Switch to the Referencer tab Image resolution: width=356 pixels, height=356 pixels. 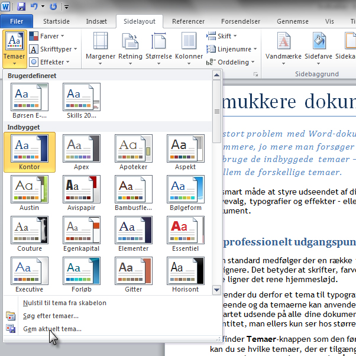188,21
